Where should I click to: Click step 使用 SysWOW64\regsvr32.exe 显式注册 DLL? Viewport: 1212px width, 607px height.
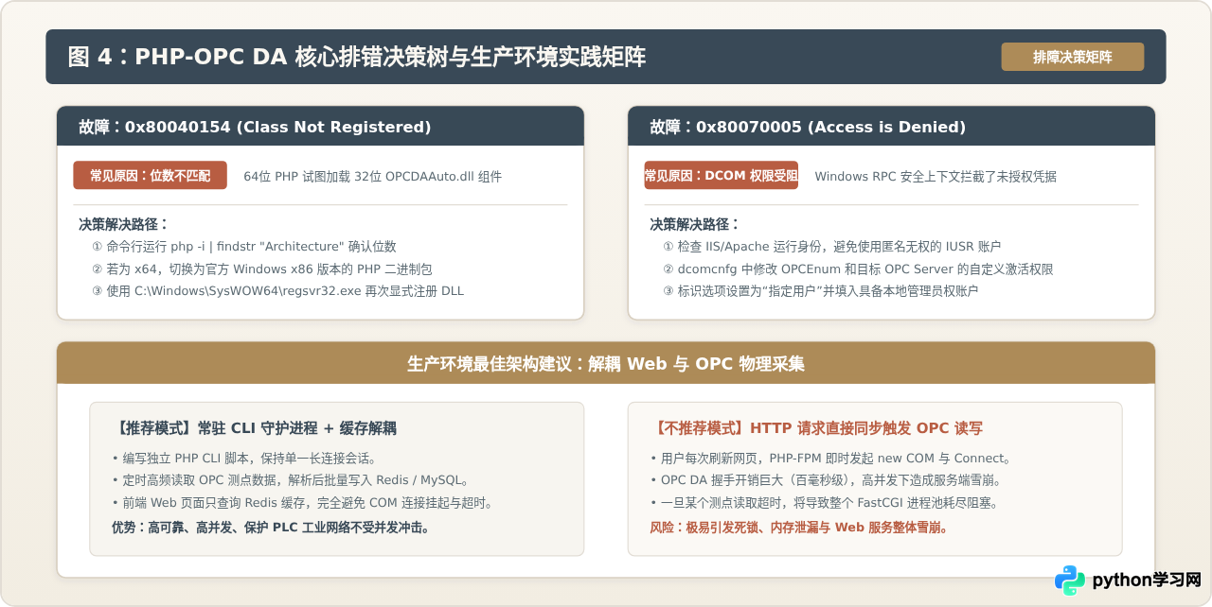click(x=277, y=291)
